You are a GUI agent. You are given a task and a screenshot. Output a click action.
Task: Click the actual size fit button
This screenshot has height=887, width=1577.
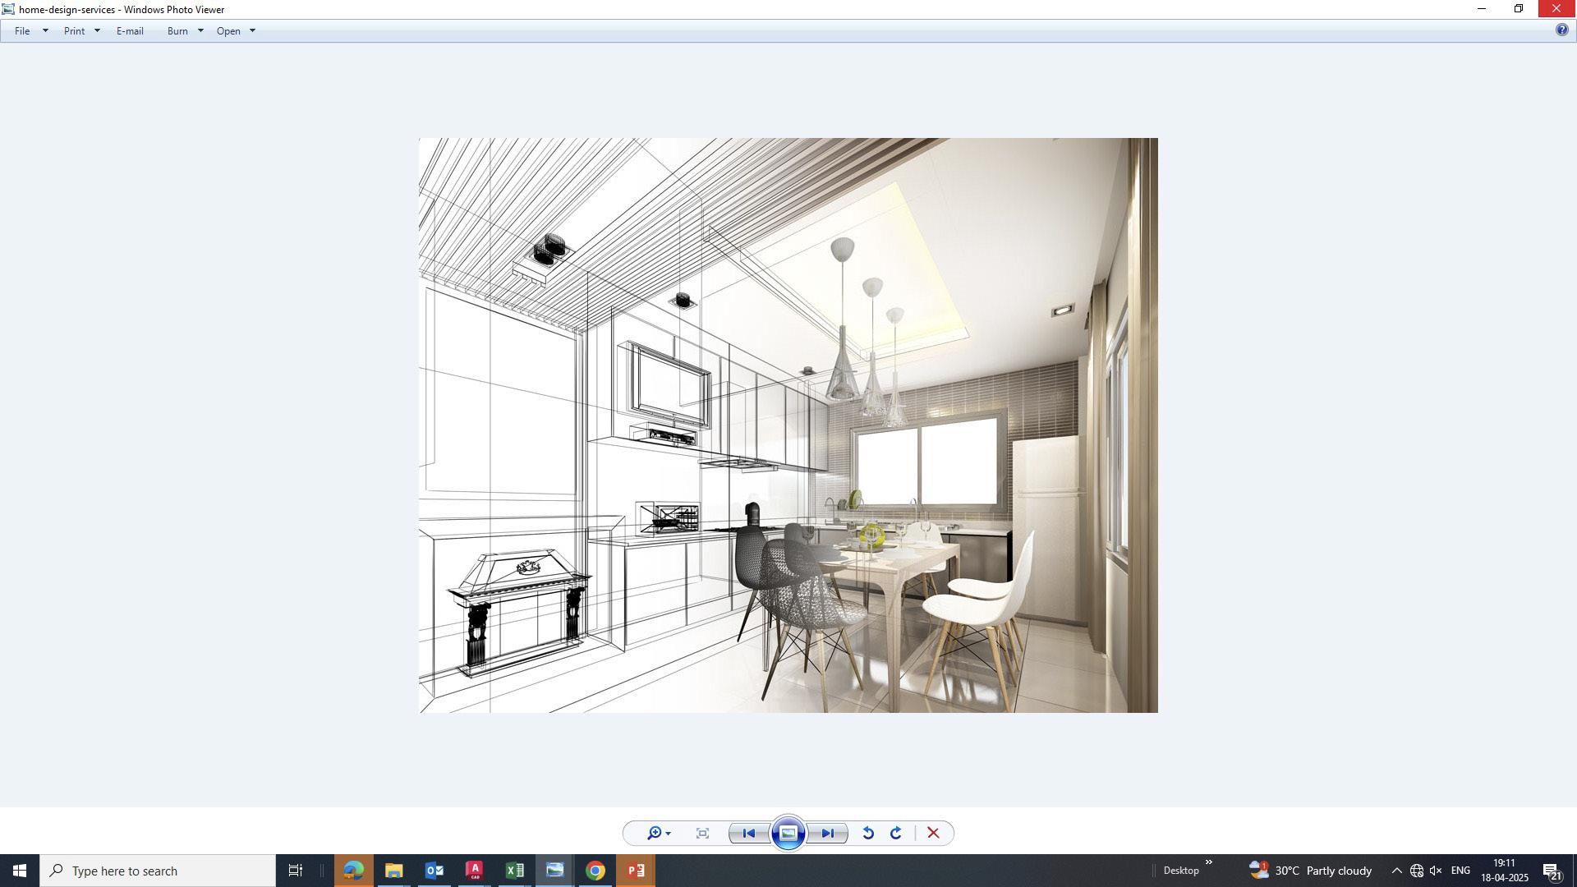(x=702, y=834)
